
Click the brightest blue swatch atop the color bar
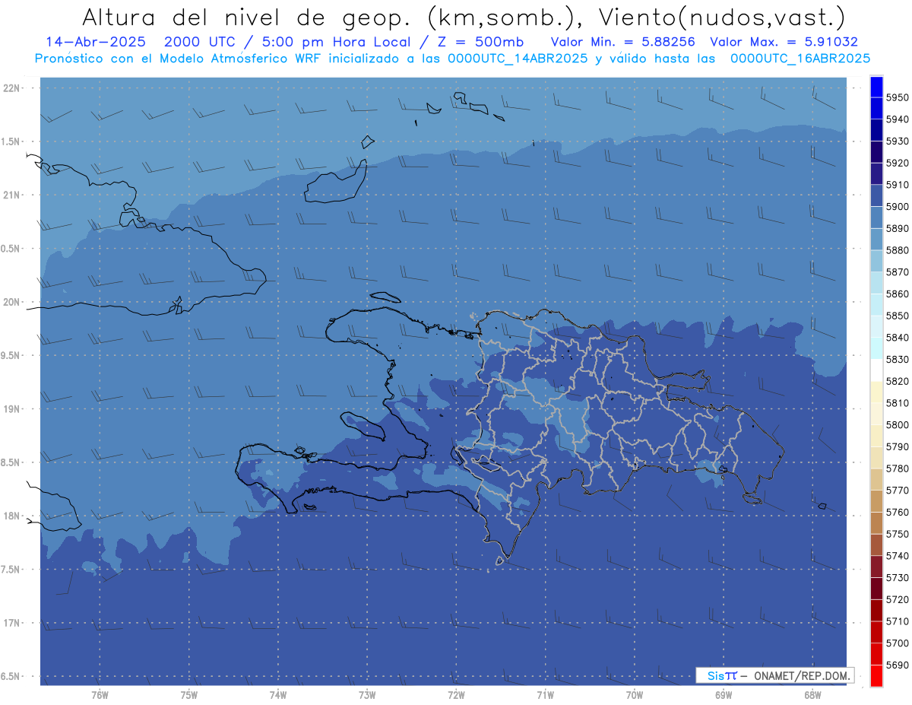(x=876, y=87)
